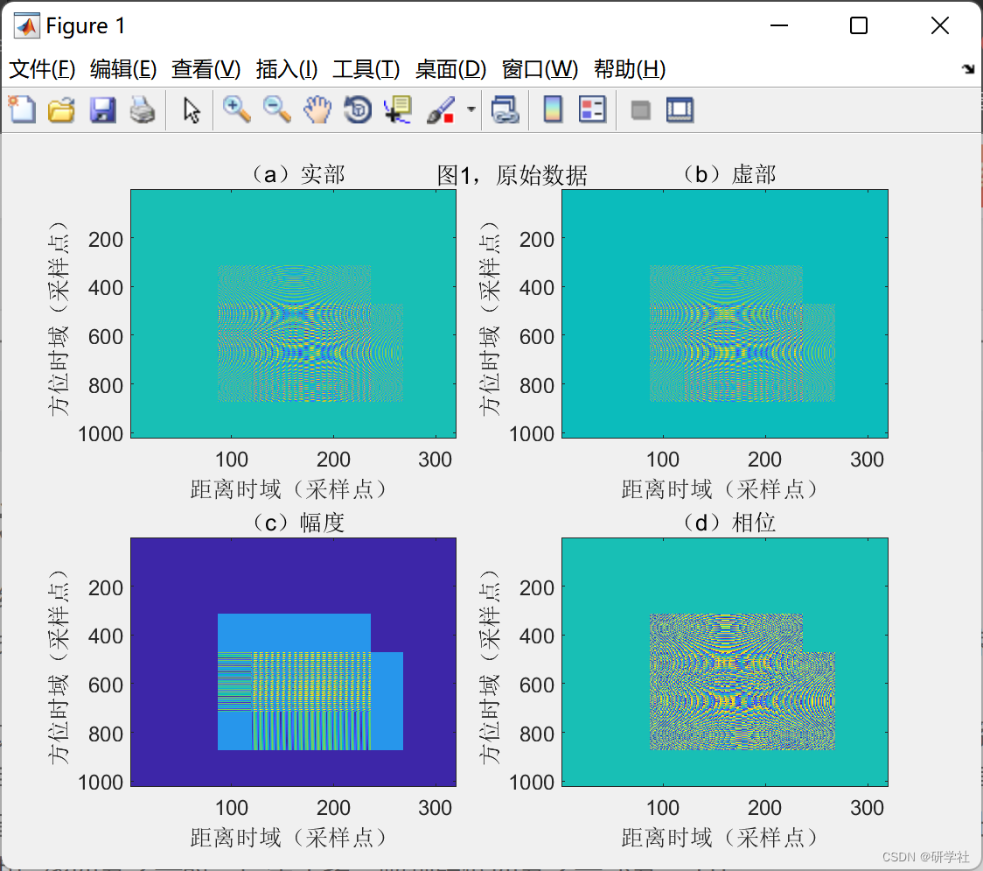Select the Zoom Out tool
983x871 pixels.
(275, 109)
